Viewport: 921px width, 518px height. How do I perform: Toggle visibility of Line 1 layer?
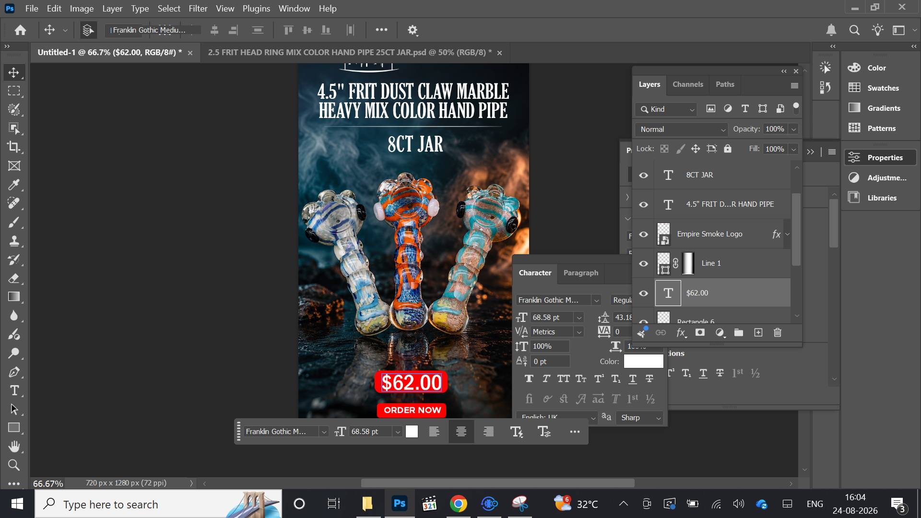643,263
